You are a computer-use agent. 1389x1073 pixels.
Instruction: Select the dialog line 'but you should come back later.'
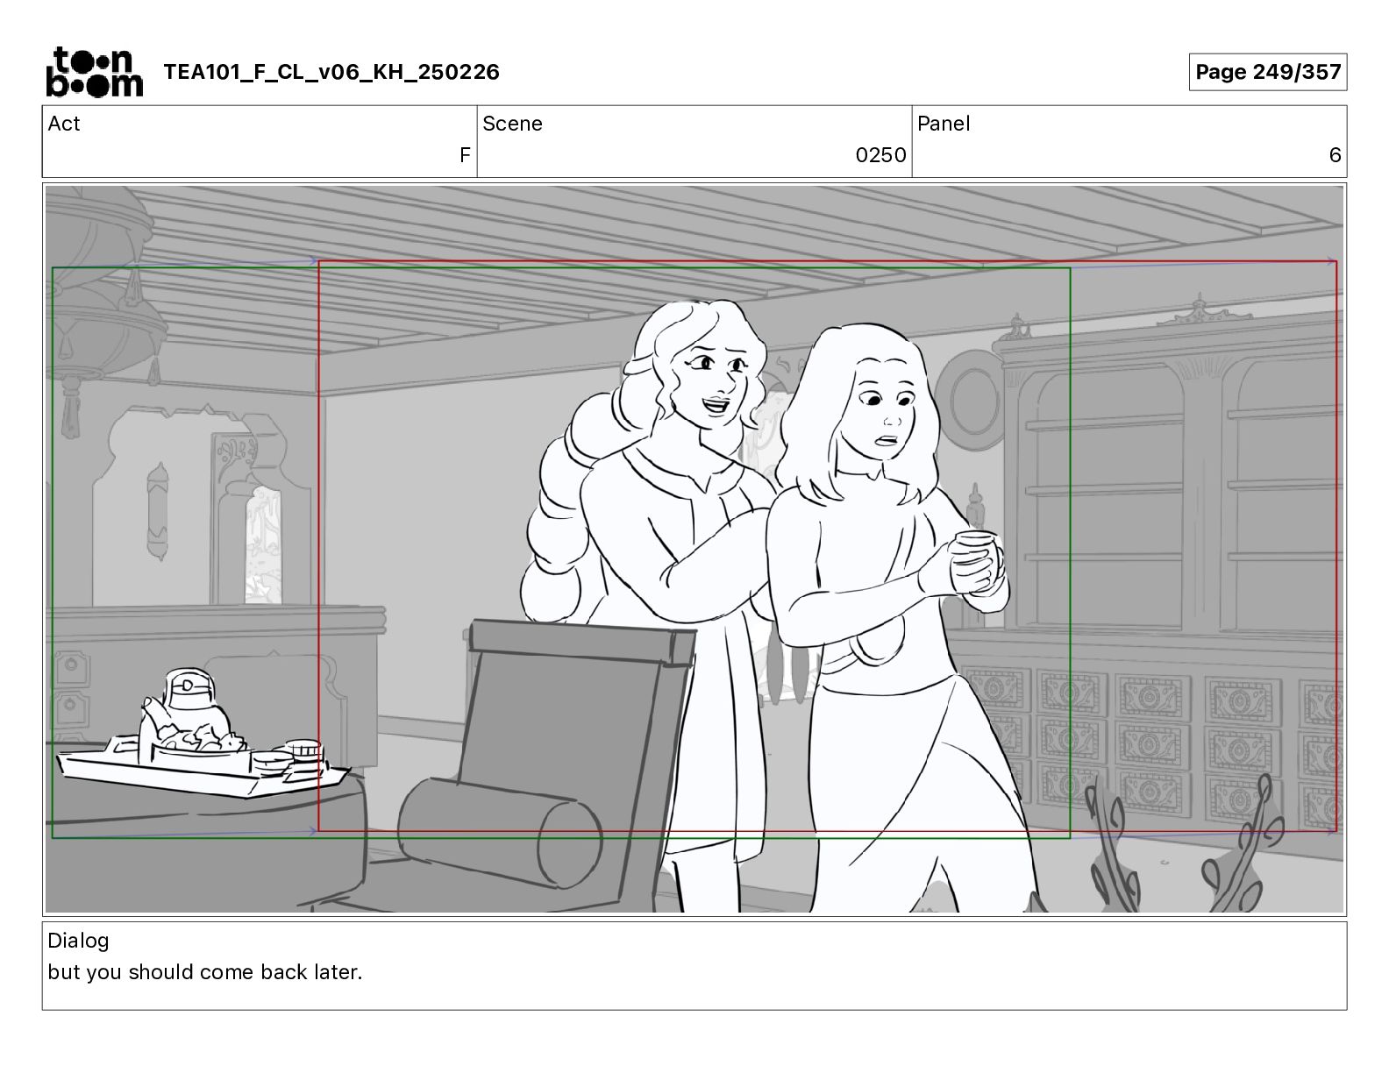tap(205, 972)
